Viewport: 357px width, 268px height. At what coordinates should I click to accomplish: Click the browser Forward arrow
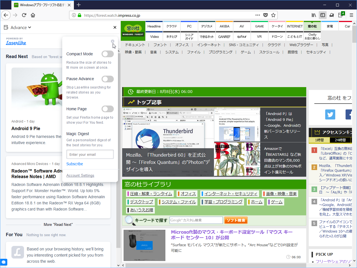(15, 15)
